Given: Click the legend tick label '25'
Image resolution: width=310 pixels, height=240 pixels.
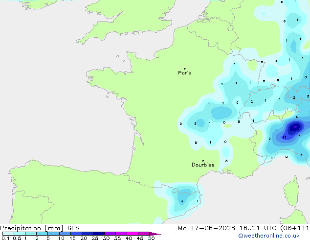Looking at the screenshot, I should (x=95, y=238).
